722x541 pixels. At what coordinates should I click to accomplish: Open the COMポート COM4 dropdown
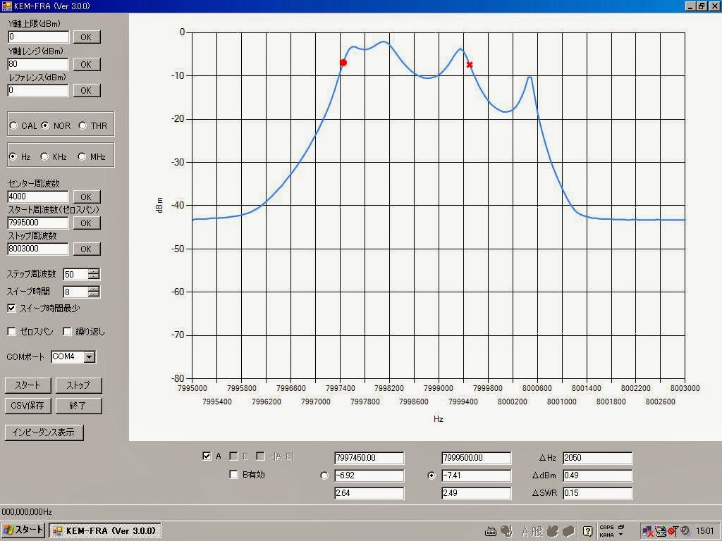point(90,357)
